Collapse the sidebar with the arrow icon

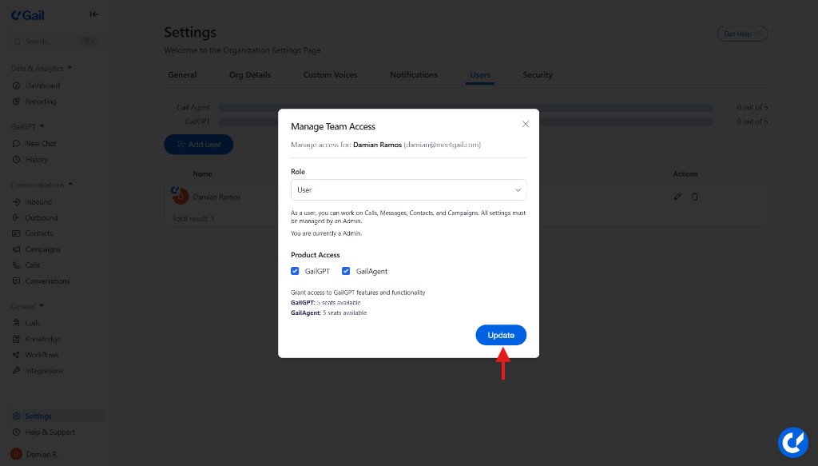click(x=94, y=14)
